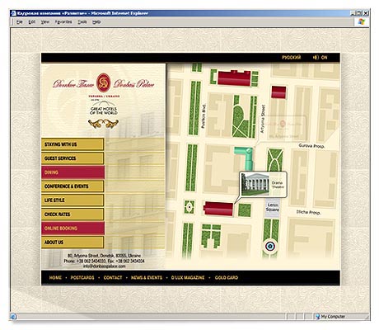Click the Windows flag logo in toolbar
Screen dimensions: 379x330
(362, 22)
